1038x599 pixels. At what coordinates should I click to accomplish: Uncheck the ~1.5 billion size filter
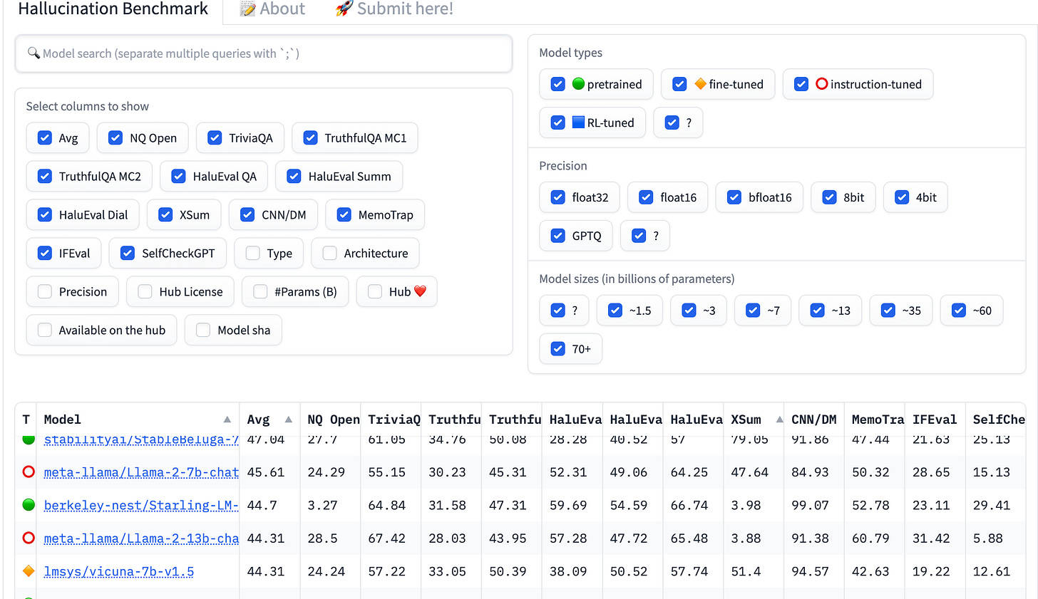[615, 311]
